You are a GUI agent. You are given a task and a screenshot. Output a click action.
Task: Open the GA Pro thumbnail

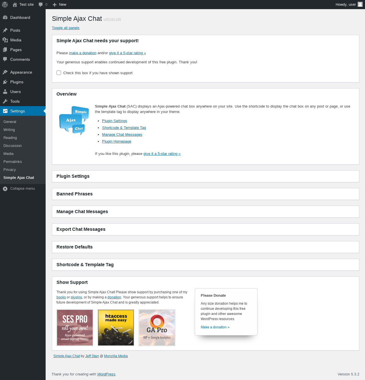(x=157, y=328)
